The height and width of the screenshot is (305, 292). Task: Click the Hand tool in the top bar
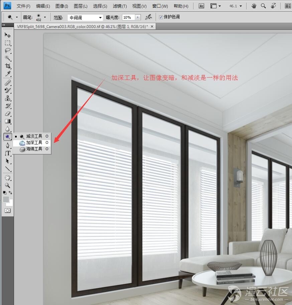coord(254,6)
